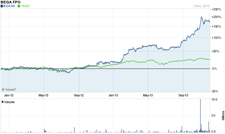The image size is (225, 134).
Task: Click the Sep-13 date label
Action: click(x=183, y=95)
